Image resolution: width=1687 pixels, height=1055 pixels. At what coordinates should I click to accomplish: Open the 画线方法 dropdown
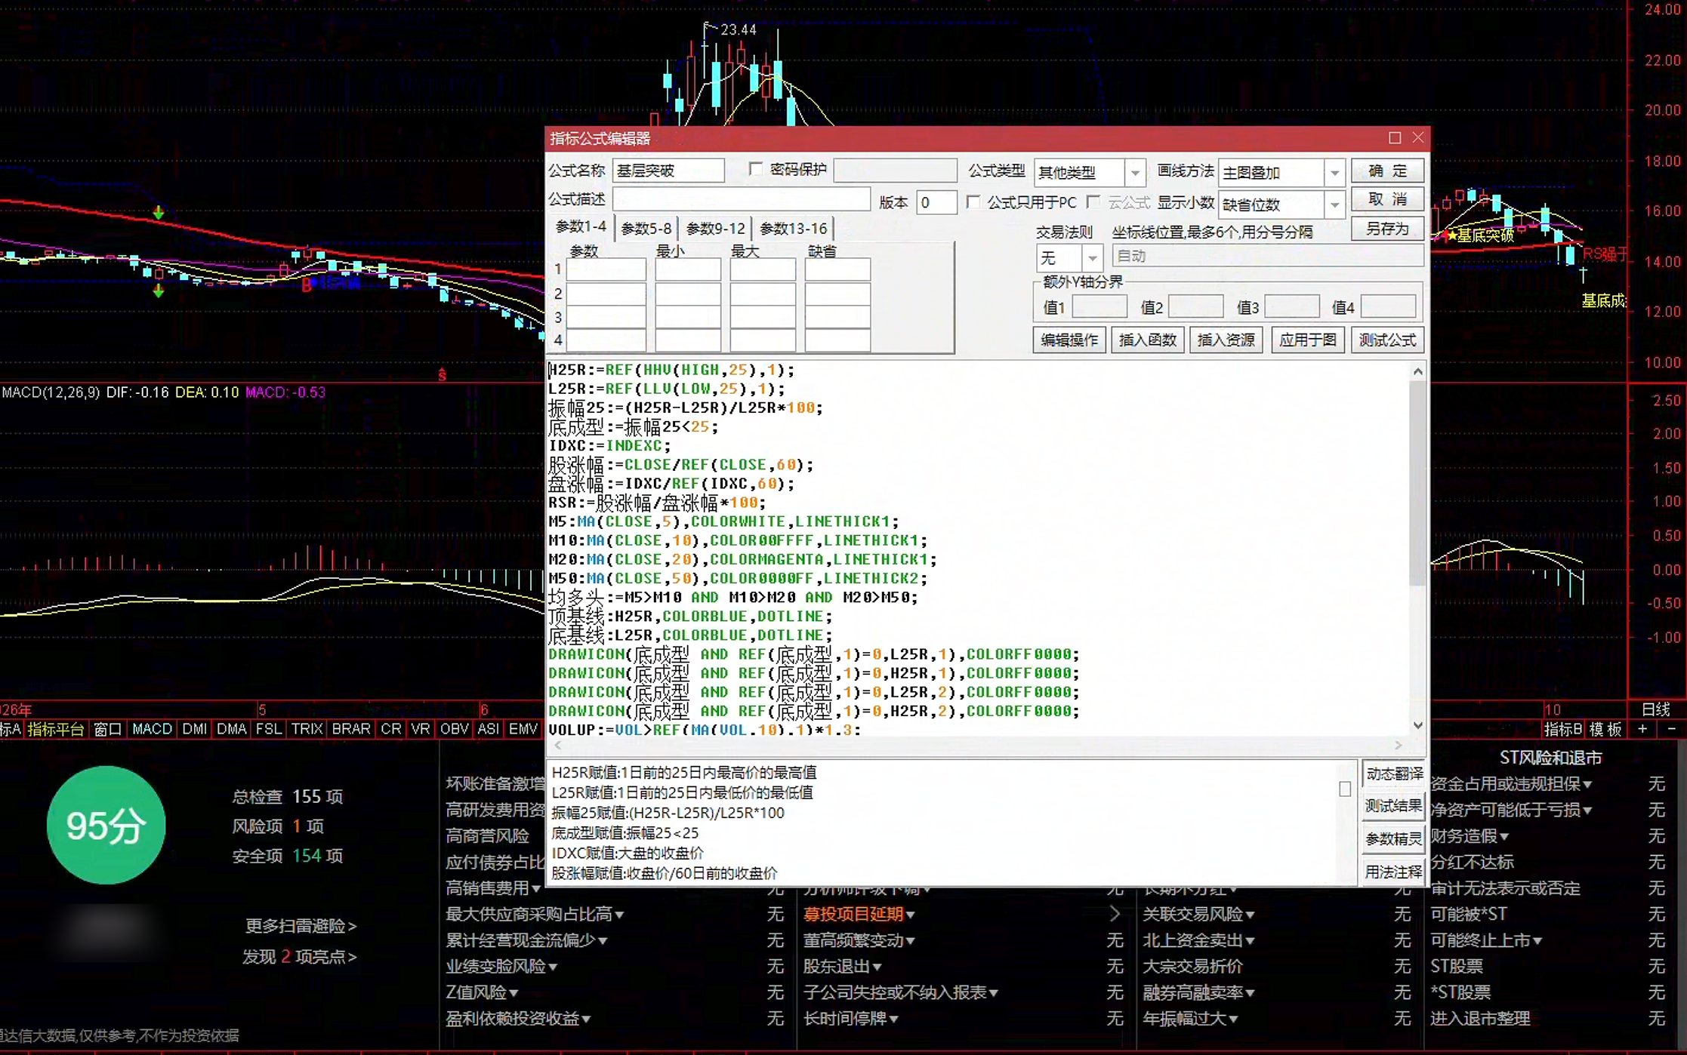(1335, 173)
